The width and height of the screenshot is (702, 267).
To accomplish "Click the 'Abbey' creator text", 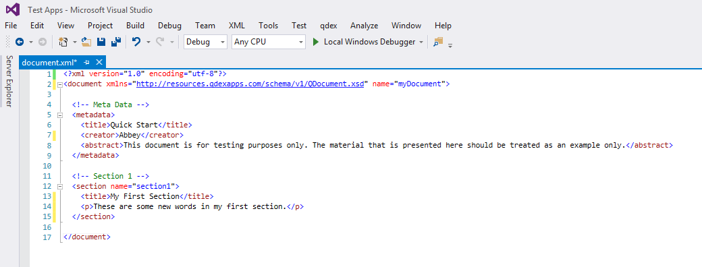I will (130, 135).
